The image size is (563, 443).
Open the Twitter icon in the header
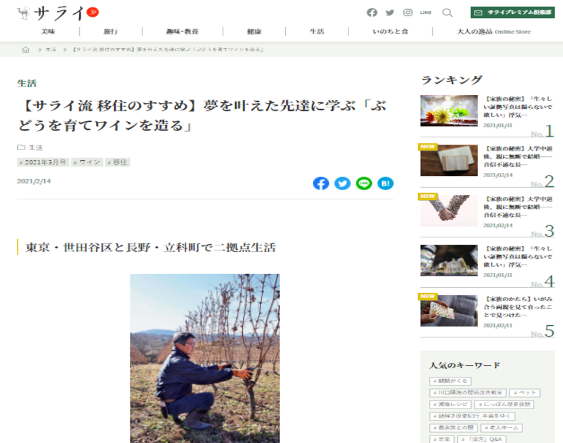(x=390, y=13)
